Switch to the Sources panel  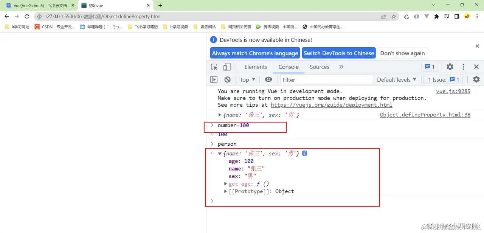(320, 67)
